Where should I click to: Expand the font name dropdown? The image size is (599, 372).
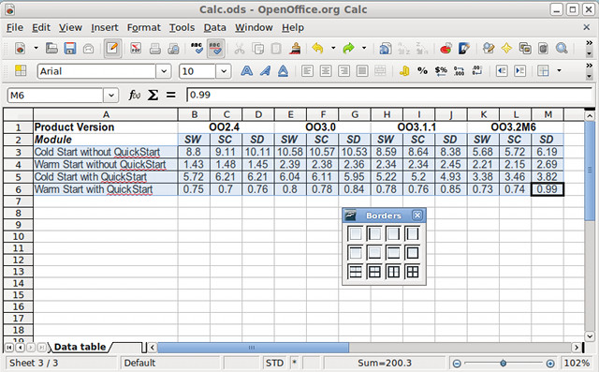[164, 71]
